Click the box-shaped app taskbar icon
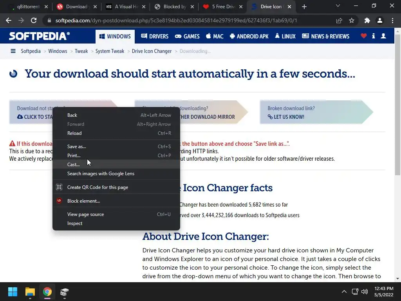Screen dimensions: 401x301 65,292
